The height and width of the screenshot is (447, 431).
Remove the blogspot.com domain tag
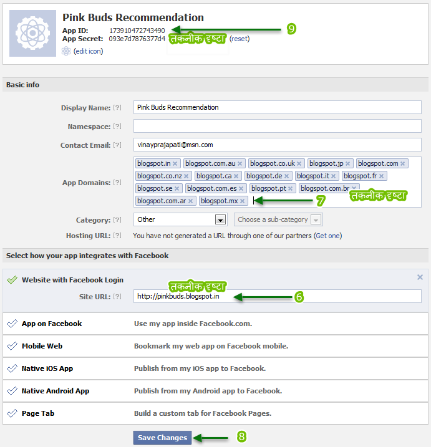(402, 163)
